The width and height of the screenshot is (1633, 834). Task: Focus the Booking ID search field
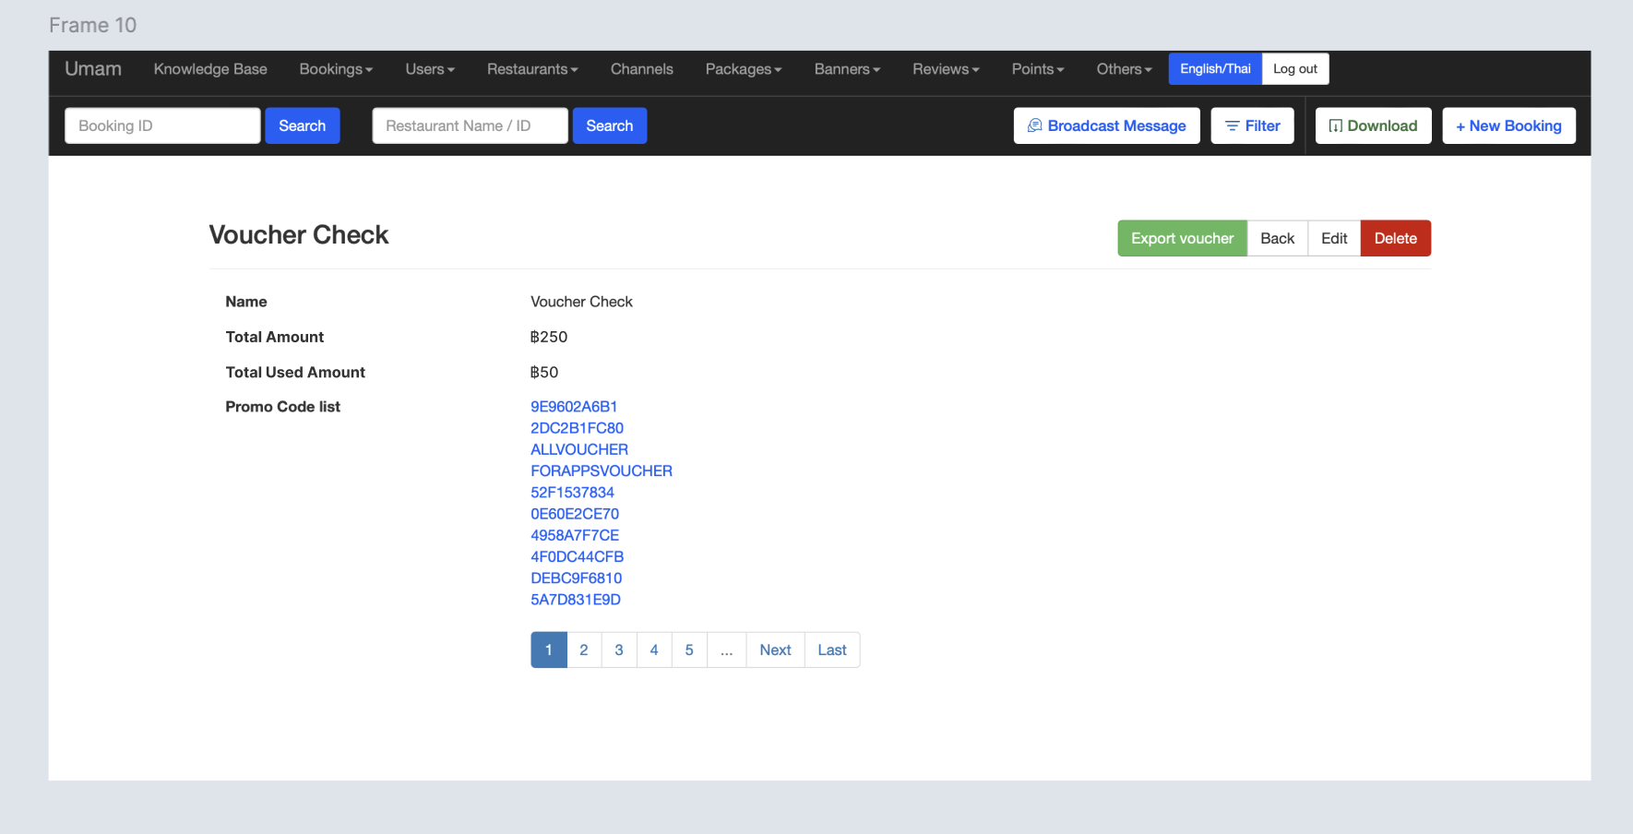(x=162, y=125)
